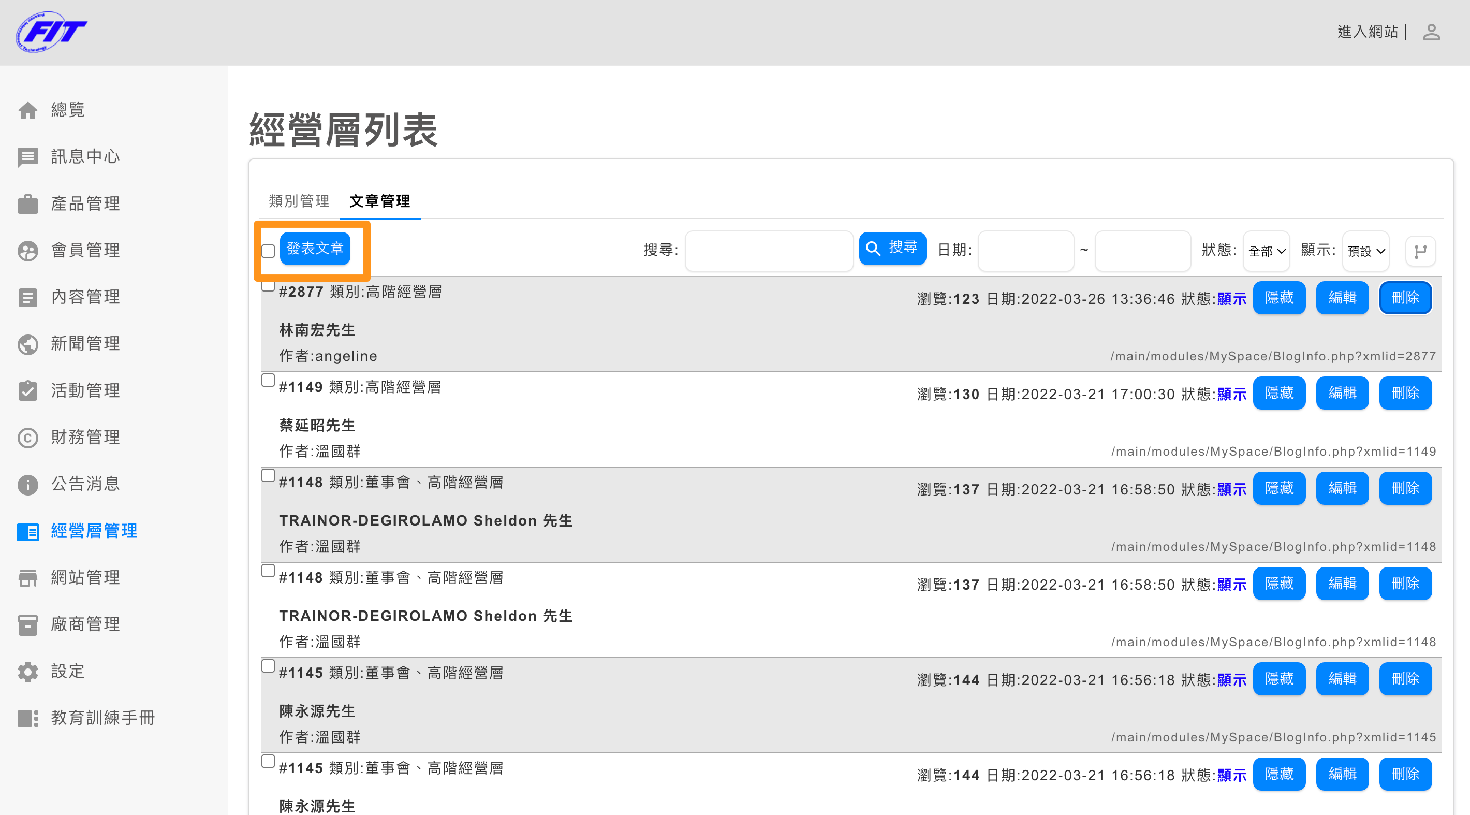Open article title 林南宏先生
The width and height of the screenshot is (1470, 815).
317,330
